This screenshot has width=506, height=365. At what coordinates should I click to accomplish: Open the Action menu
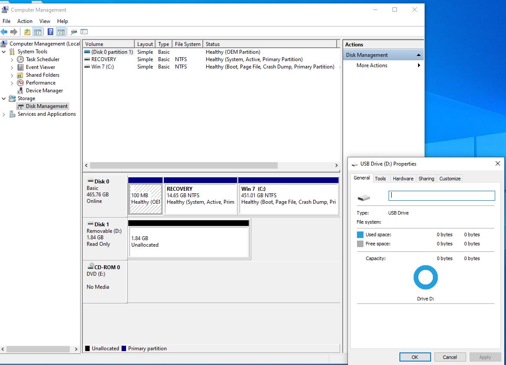[25, 21]
